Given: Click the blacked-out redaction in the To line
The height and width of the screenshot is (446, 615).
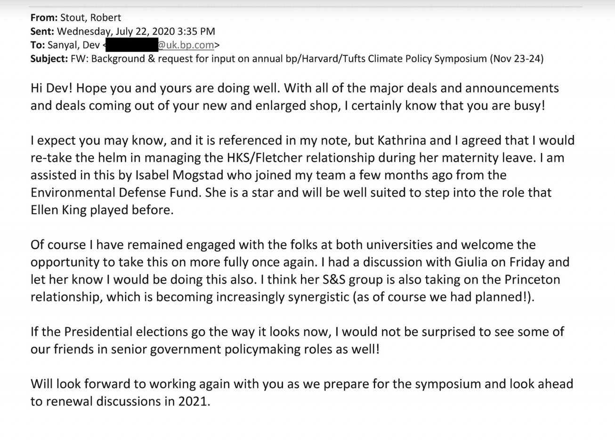Looking at the screenshot, I should [x=131, y=45].
